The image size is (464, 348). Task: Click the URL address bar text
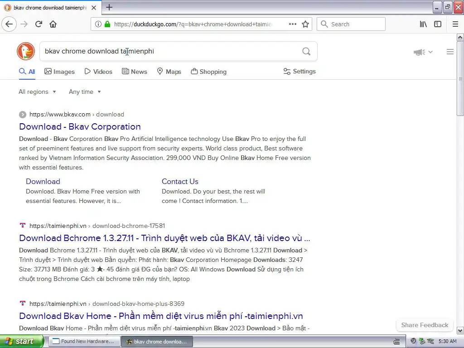(x=193, y=24)
